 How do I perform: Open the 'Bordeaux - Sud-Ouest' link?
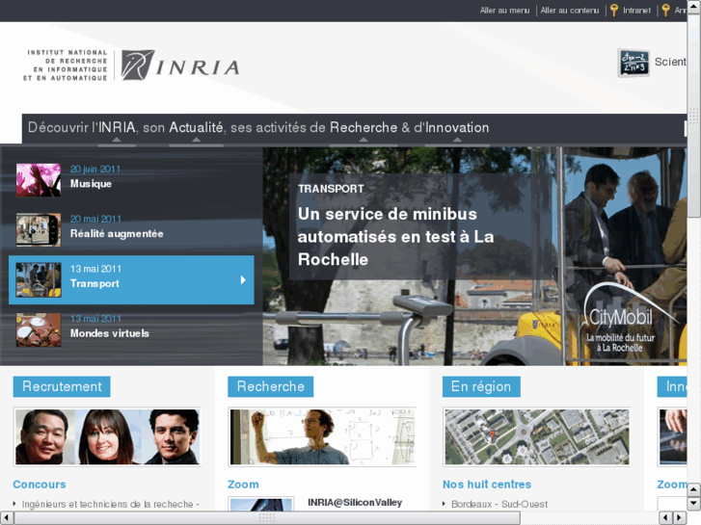click(x=499, y=504)
